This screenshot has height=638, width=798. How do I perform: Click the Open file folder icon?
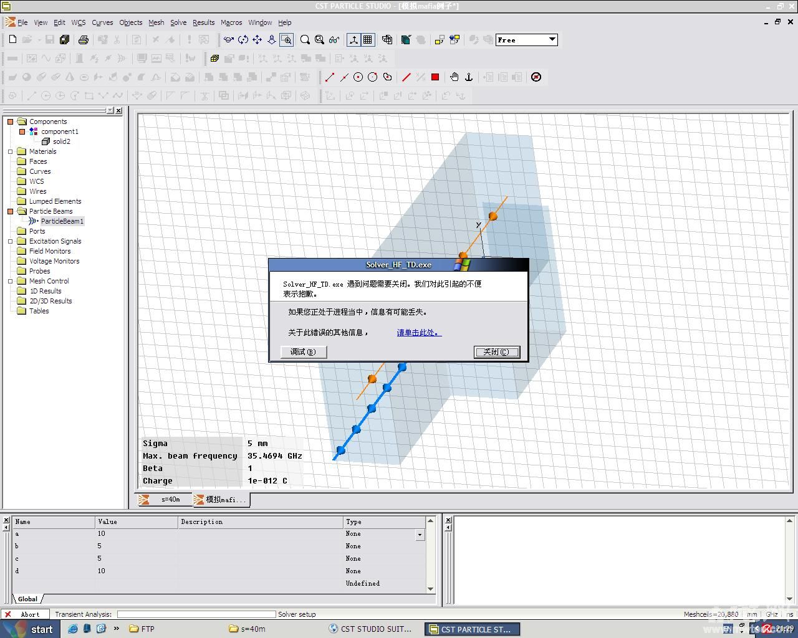(27, 39)
